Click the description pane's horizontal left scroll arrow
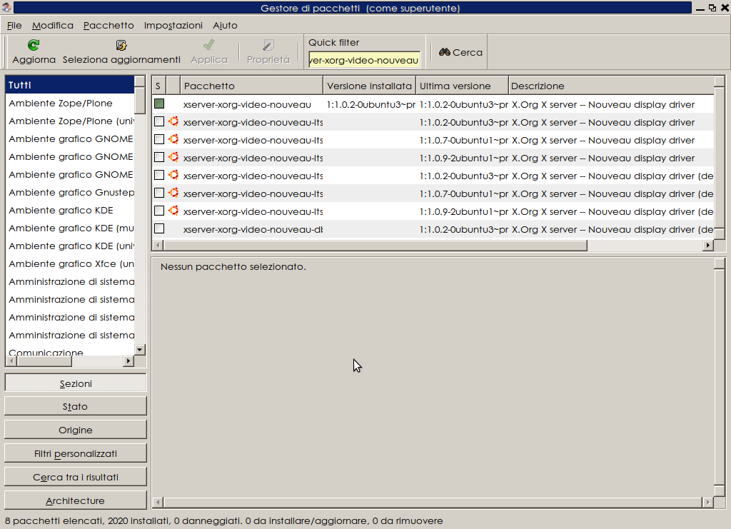 click(158, 502)
